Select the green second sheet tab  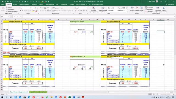tap(38, 92)
